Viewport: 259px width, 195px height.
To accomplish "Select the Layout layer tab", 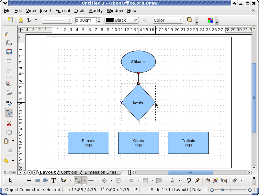I will 48,172.
